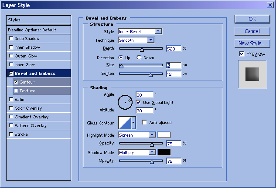Viewport: 276px width, 188px height.
Task: Check the Satin checkbox
Action: pyautogui.click(x=11, y=100)
